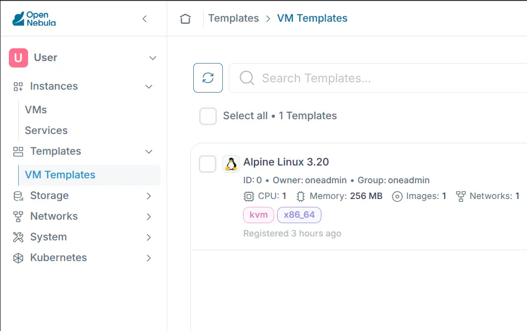Expand the Kubernetes section chevron
Screen dimensions: 527x331
149,258
